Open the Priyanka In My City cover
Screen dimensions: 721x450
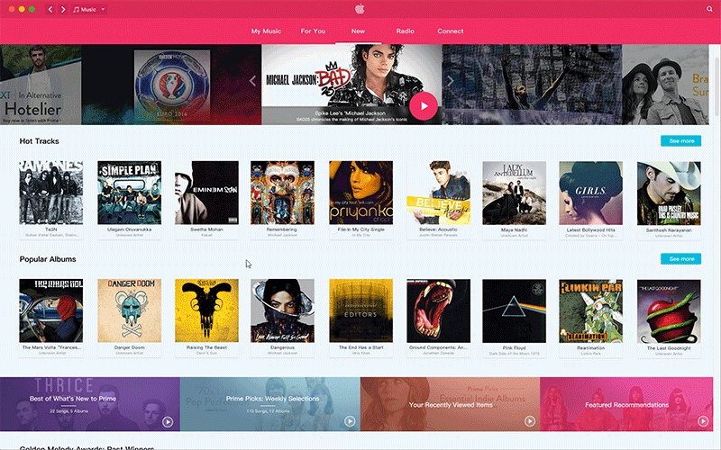tap(361, 193)
